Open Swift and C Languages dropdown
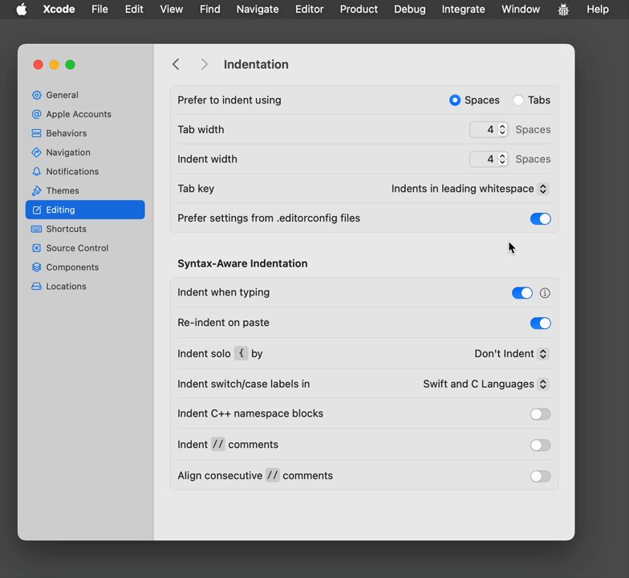This screenshot has height=578, width=629. [x=485, y=384]
